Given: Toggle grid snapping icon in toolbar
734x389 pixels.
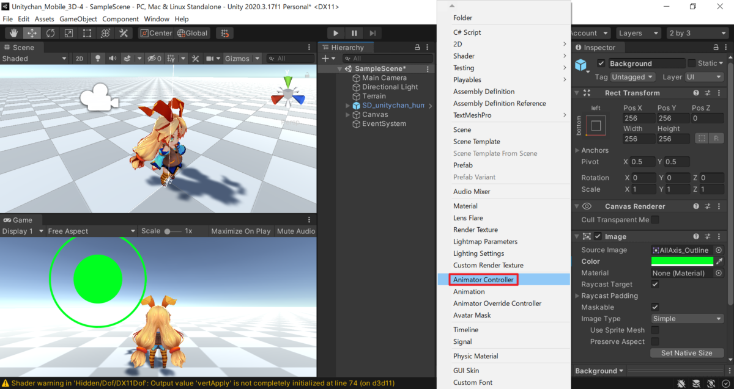Looking at the screenshot, I should [225, 33].
